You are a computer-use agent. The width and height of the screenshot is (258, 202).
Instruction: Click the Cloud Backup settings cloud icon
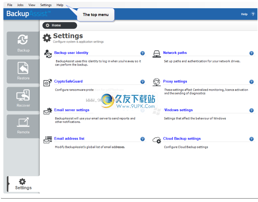(157, 140)
